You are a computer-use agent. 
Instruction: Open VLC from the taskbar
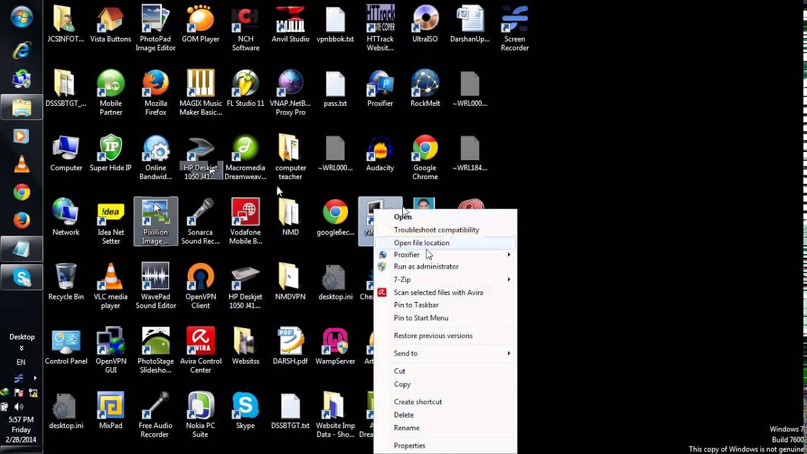tap(22, 164)
